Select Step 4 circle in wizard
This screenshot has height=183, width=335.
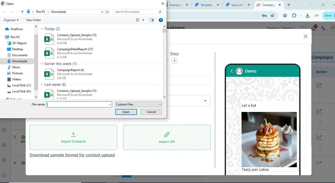tap(174, 61)
